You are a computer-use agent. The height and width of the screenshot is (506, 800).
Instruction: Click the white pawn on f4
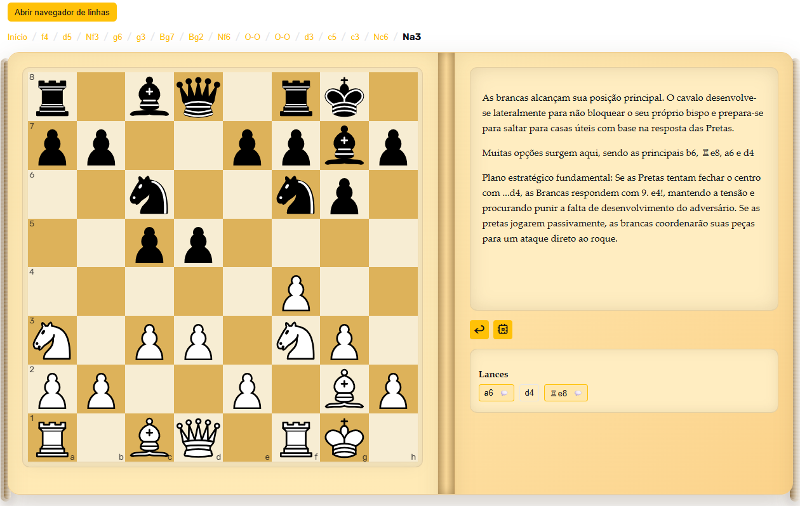pos(296,292)
